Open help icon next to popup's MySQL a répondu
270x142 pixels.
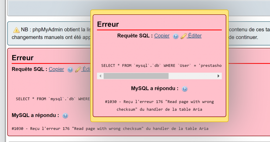(x=185, y=89)
